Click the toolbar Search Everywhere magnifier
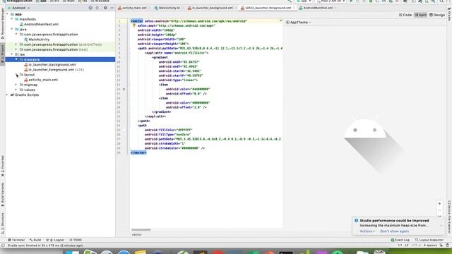This screenshot has width=452, height=254. [x=441, y=1]
